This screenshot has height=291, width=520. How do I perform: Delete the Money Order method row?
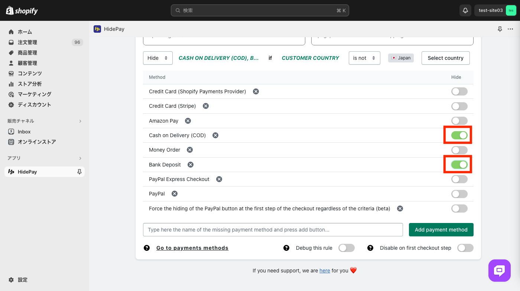coord(190,150)
